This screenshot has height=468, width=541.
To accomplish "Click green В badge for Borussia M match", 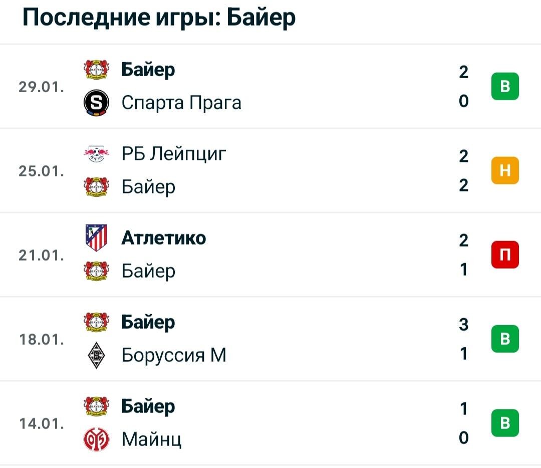I will click(x=505, y=339).
